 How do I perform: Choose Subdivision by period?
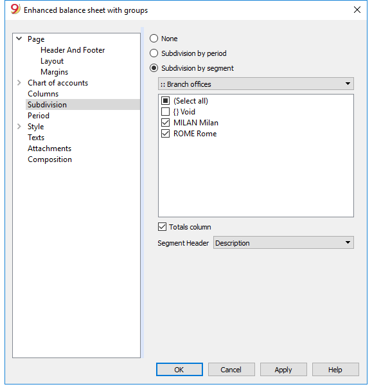[x=154, y=53]
